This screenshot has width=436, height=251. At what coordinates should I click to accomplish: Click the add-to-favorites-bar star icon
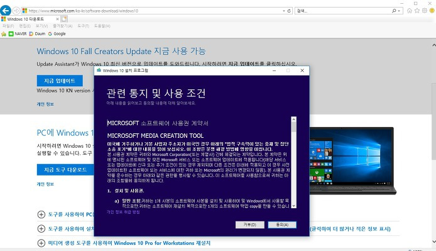(4, 34)
